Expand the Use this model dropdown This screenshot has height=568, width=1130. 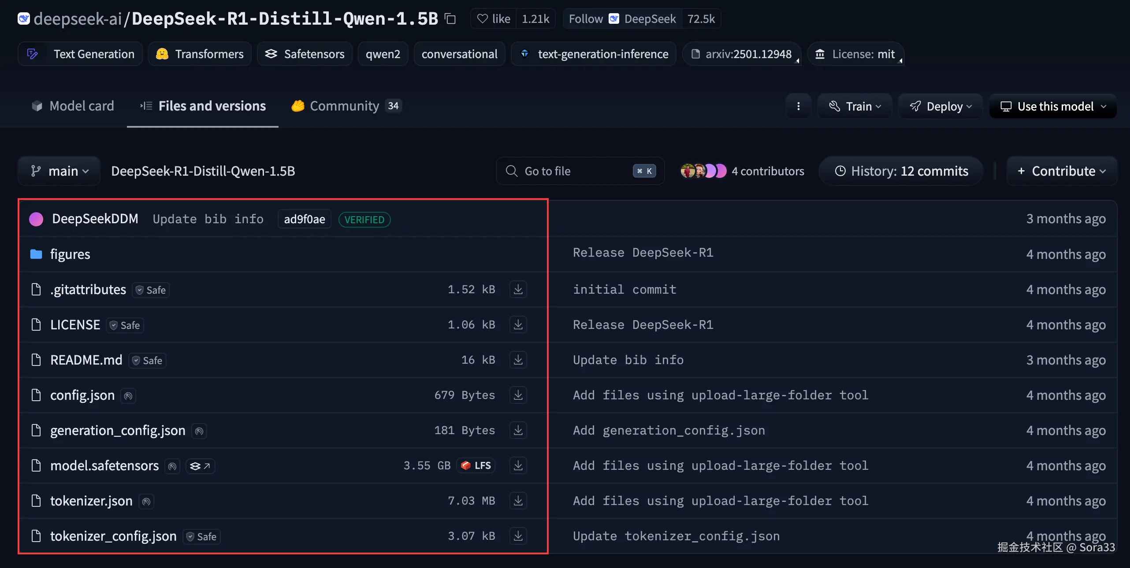pos(1053,106)
